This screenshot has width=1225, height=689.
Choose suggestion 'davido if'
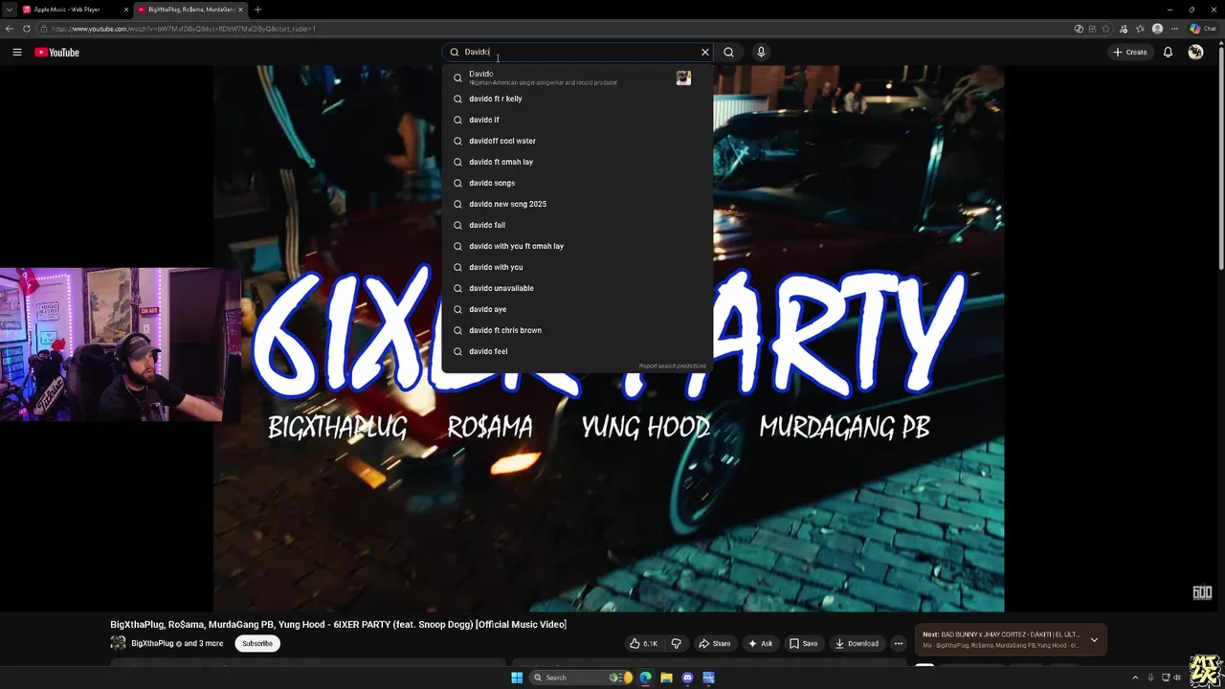(x=577, y=120)
